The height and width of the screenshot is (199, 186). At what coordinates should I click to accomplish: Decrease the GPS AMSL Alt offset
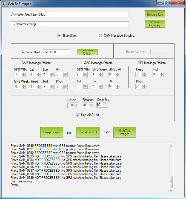click(x=118, y=76)
